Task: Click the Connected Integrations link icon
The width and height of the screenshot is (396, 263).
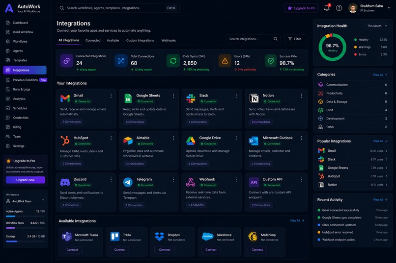Action: pos(67,61)
